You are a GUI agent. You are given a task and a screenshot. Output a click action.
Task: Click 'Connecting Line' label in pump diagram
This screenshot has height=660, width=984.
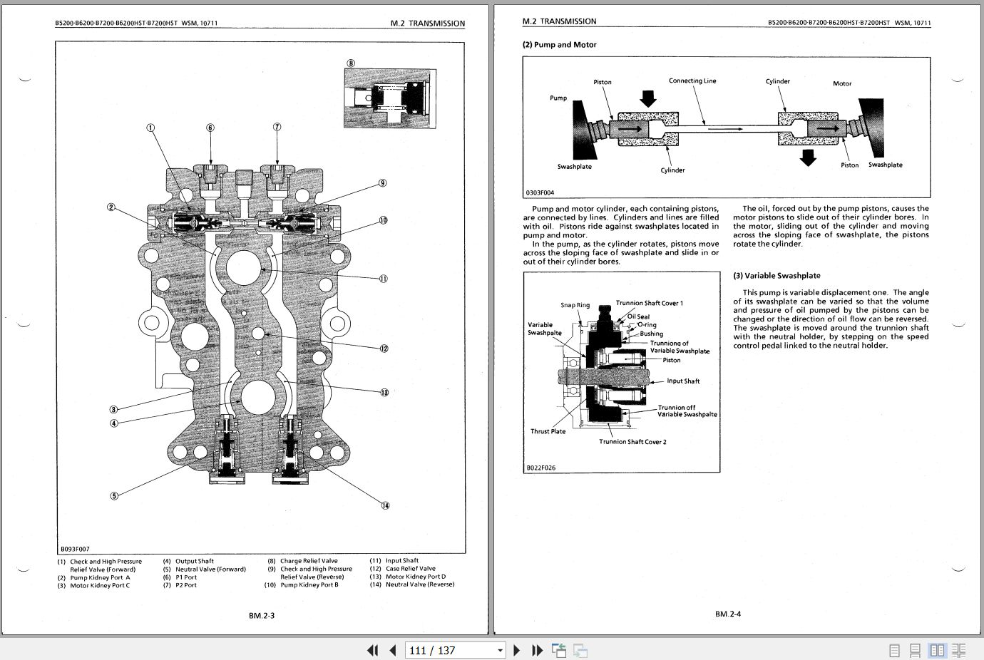692,81
